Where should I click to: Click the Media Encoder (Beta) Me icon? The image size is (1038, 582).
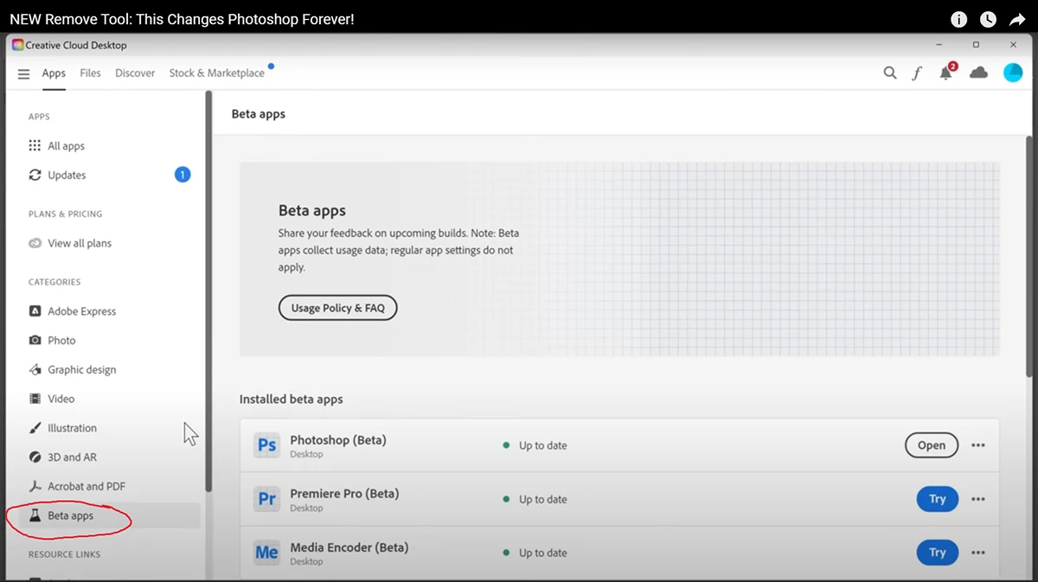(x=267, y=553)
